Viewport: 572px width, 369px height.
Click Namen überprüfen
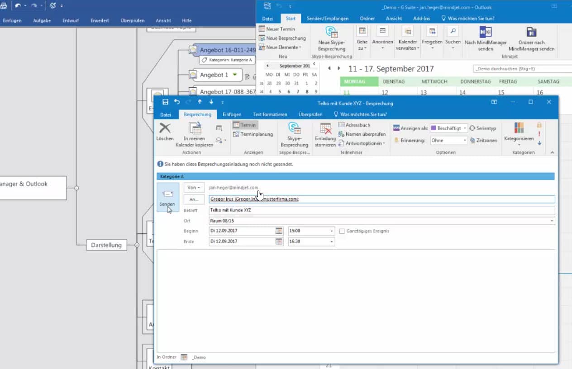click(x=362, y=134)
